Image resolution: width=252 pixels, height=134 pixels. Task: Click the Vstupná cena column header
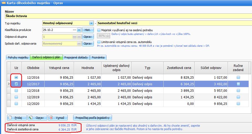pos(59,68)
